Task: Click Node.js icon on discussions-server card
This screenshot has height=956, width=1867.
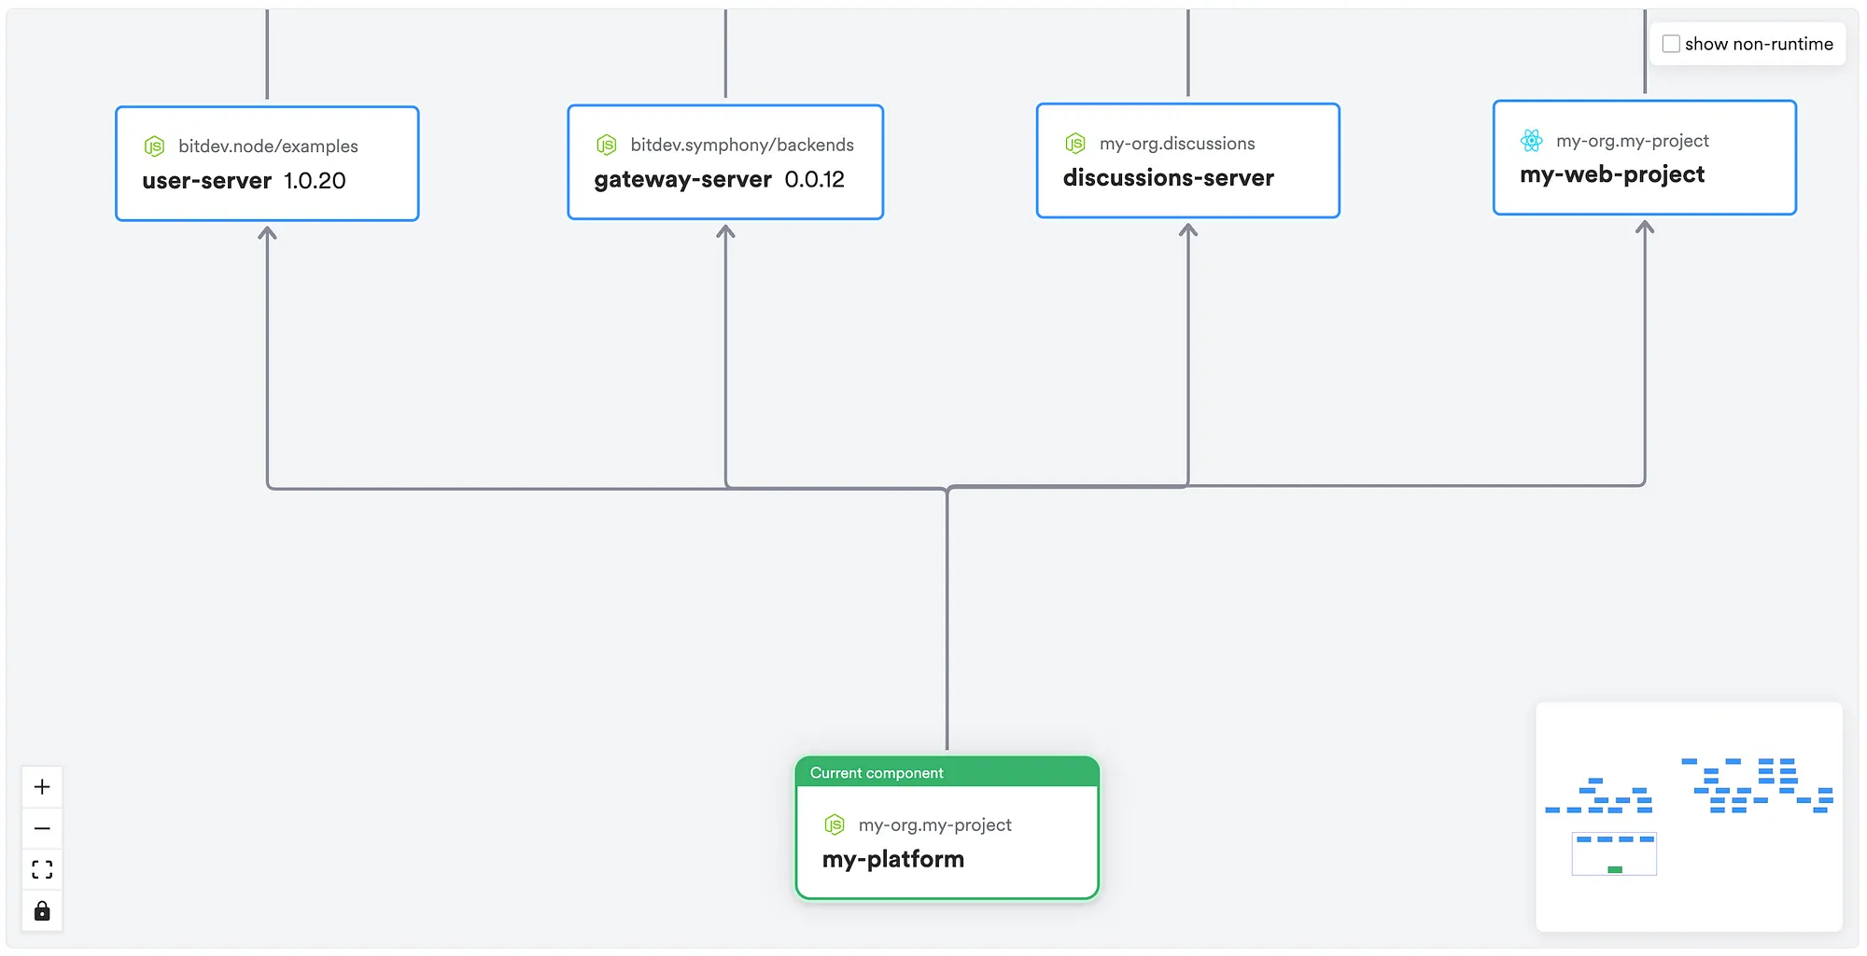Action: point(1075,143)
